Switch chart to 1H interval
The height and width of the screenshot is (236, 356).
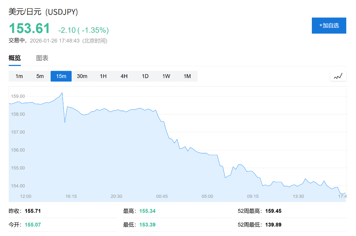pos(103,76)
